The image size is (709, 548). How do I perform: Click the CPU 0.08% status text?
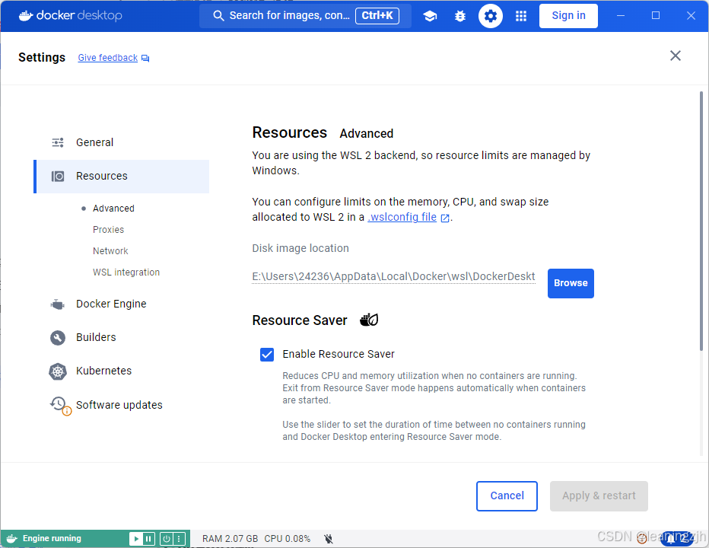coord(287,539)
